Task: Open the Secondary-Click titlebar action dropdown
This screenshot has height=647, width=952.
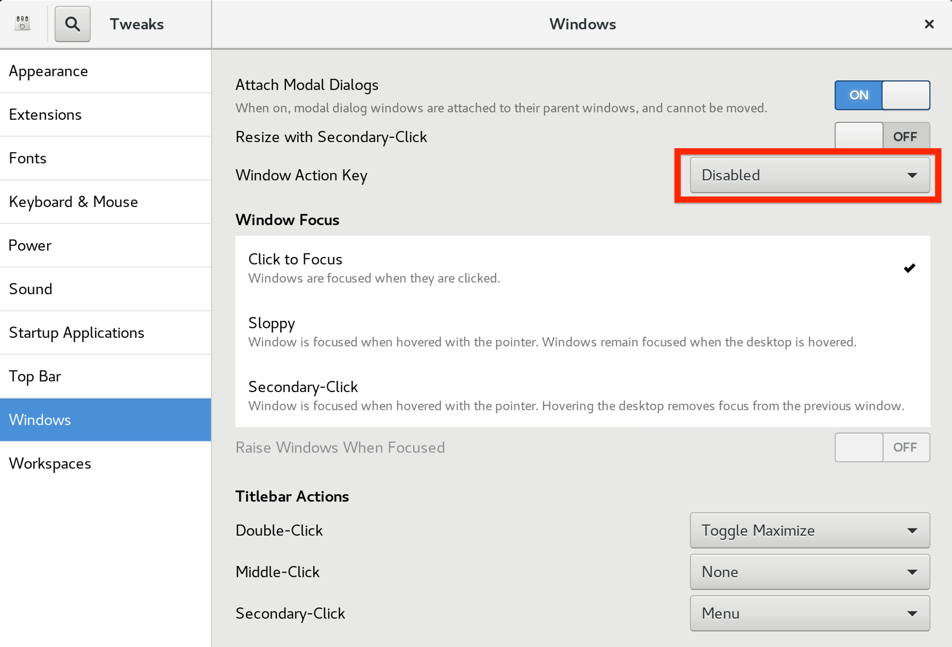Action: (809, 613)
